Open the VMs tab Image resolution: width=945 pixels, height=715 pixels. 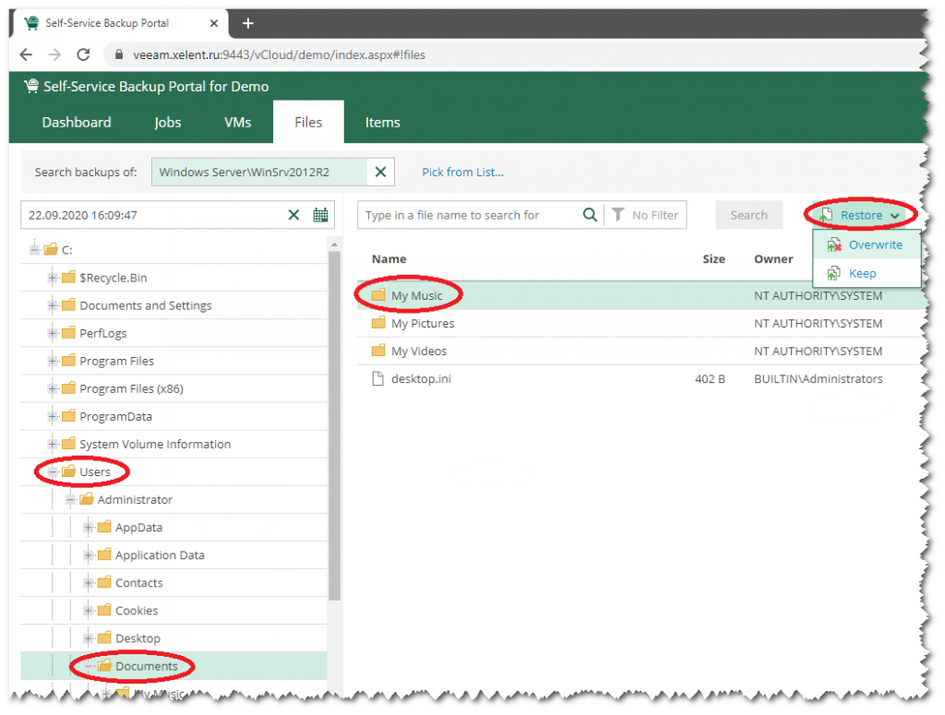(237, 123)
